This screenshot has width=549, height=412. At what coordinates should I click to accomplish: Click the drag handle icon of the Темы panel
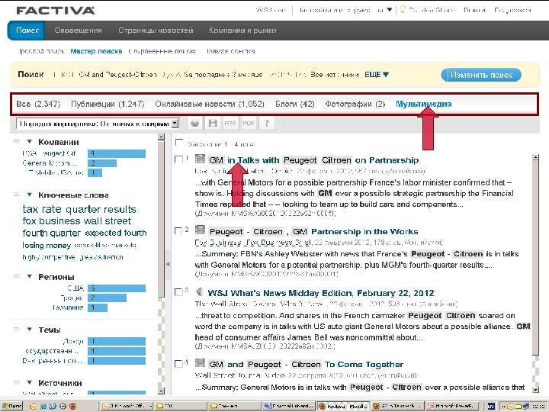[17, 330]
